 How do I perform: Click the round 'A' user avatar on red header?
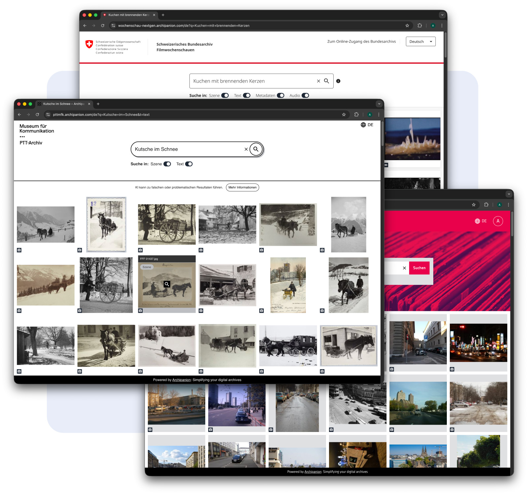498,221
